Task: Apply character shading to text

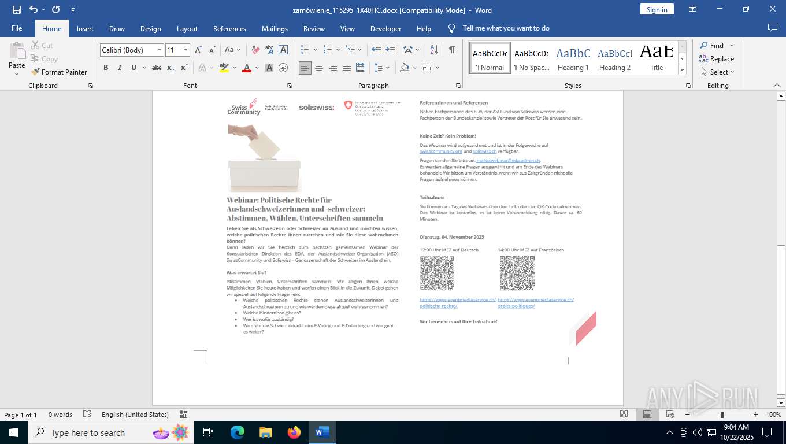Action: coord(269,68)
